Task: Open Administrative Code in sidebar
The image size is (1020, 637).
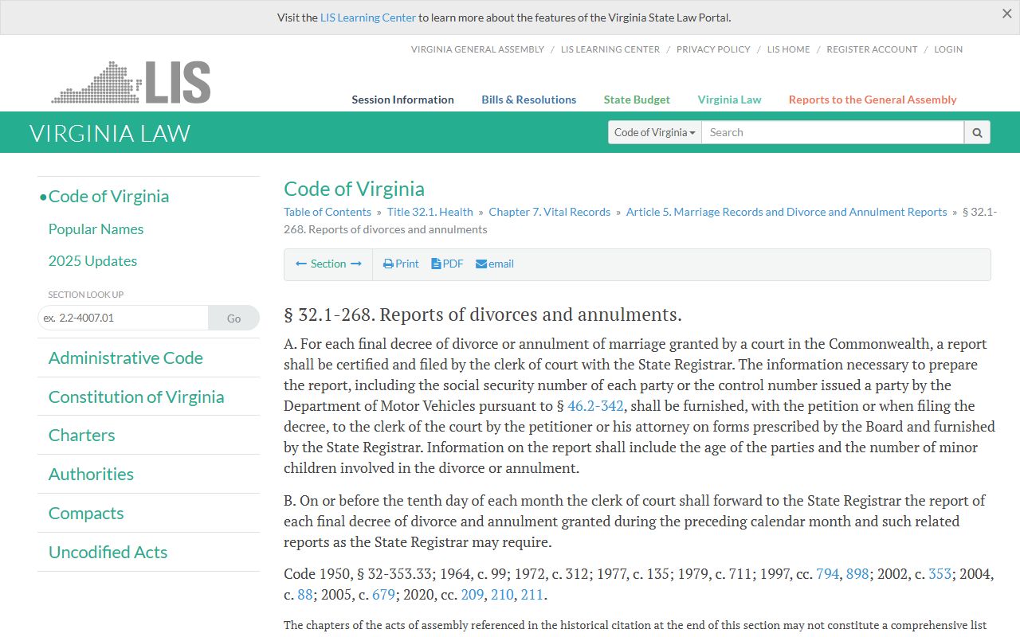Action: pos(125,358)
